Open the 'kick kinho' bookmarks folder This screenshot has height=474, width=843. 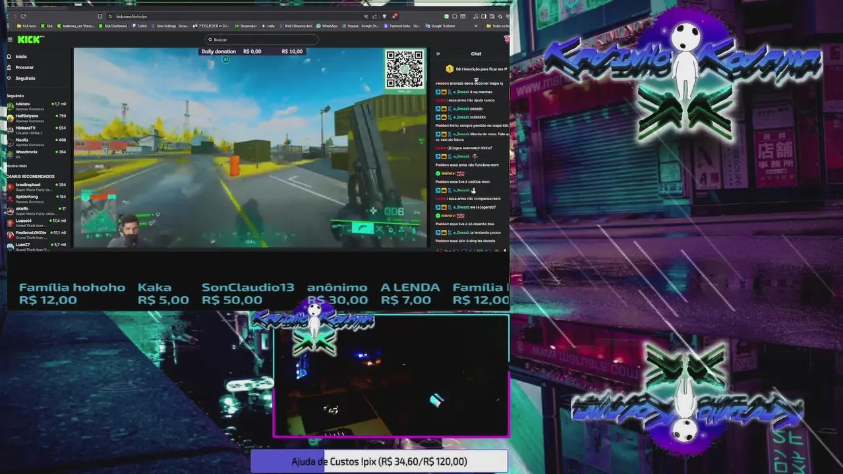pyautogui.click(x=27, y=26)
